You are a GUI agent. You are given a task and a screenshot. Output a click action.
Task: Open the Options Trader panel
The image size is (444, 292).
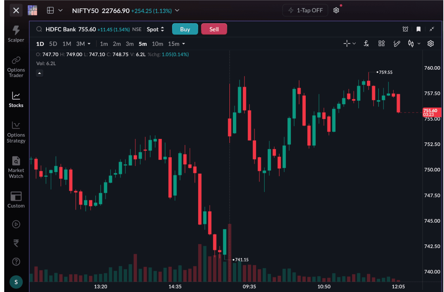point(16,67)
